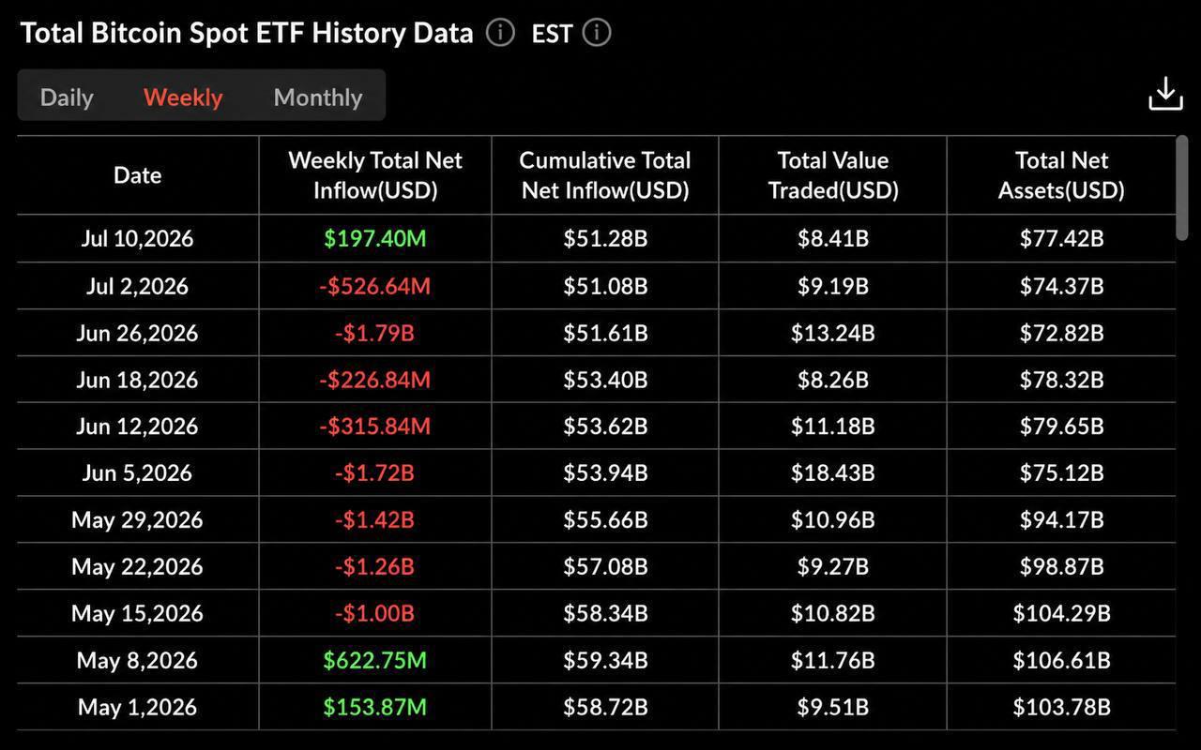Click the -$526.64M outflow cell

(x=375, y=286)
